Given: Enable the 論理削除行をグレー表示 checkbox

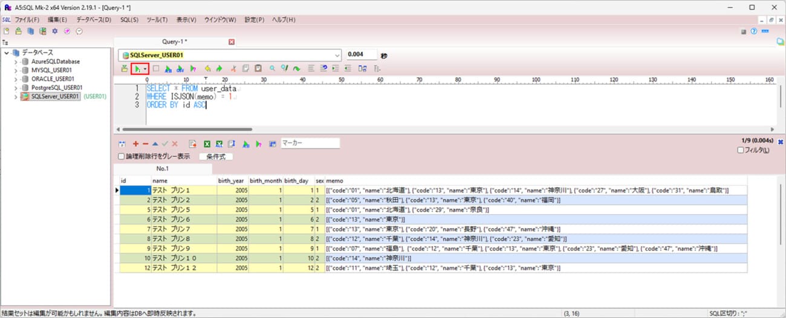Looking at the screenshot, I should [x=122, y=157].
